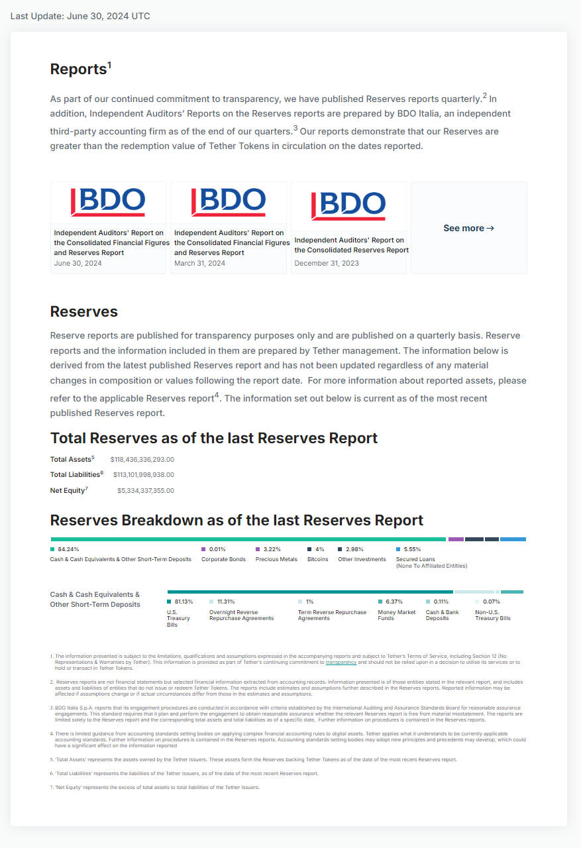Click the Net Equity value $5,334,337,355.00
Image resolution: width=581 pixels, height=848 pixels.
point(146,491)
